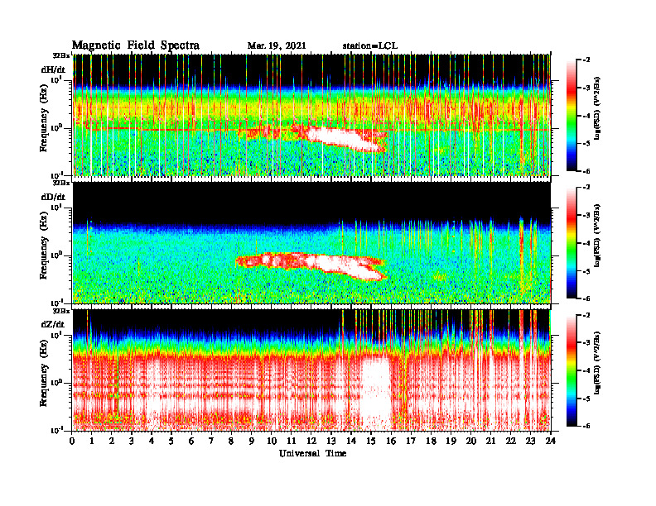Click the hour 0 tick label
656x506 pixels.
[x=72, y=442]
